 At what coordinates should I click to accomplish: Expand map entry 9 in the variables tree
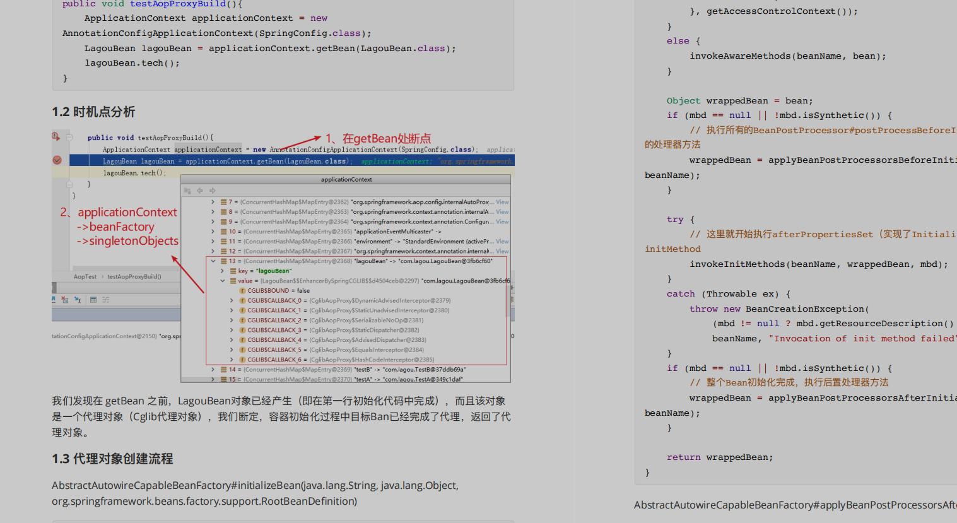click(213, 221)
